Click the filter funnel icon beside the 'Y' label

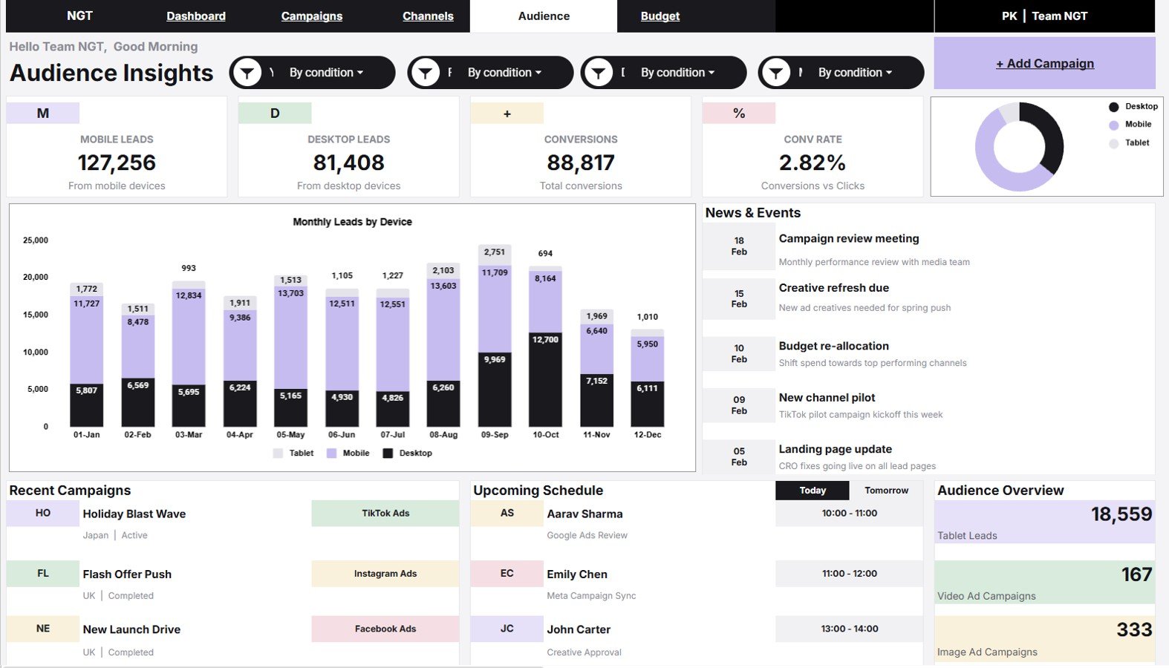(247, 73)
